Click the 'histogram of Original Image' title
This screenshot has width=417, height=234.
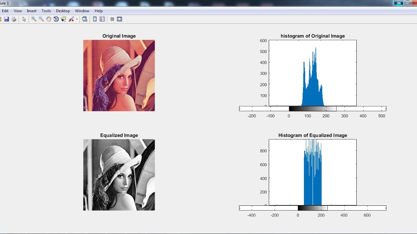click(x=313, y=36)
